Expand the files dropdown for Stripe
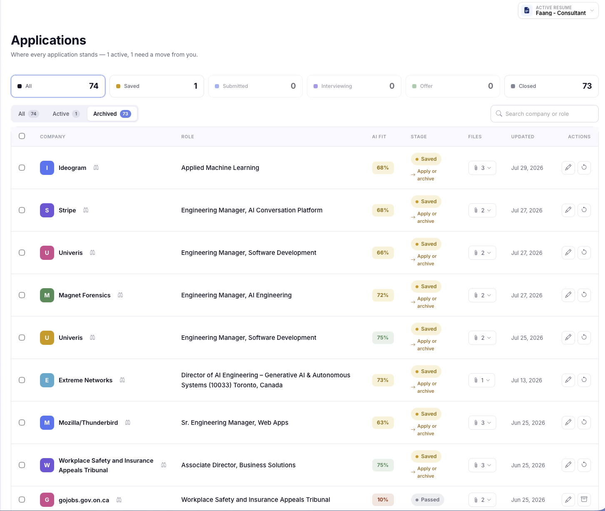 (x=482, y=210)
